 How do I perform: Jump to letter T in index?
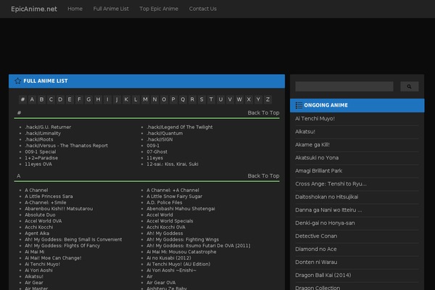pyautogui.click(x=211, y=99)
